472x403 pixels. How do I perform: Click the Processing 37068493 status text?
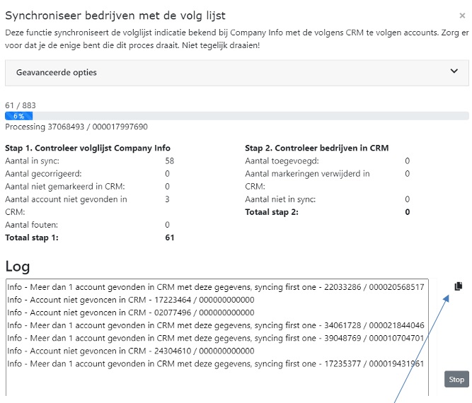tap(76, 127)
